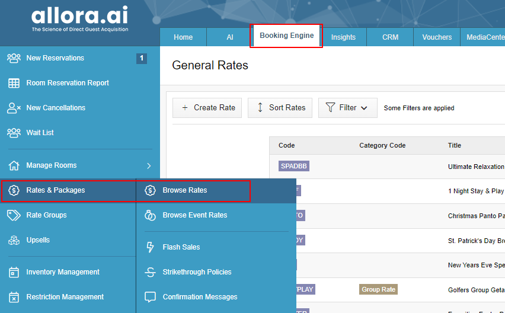
Task: Click the Browse Rates dollar icon
Action: [x=150, y=190]
